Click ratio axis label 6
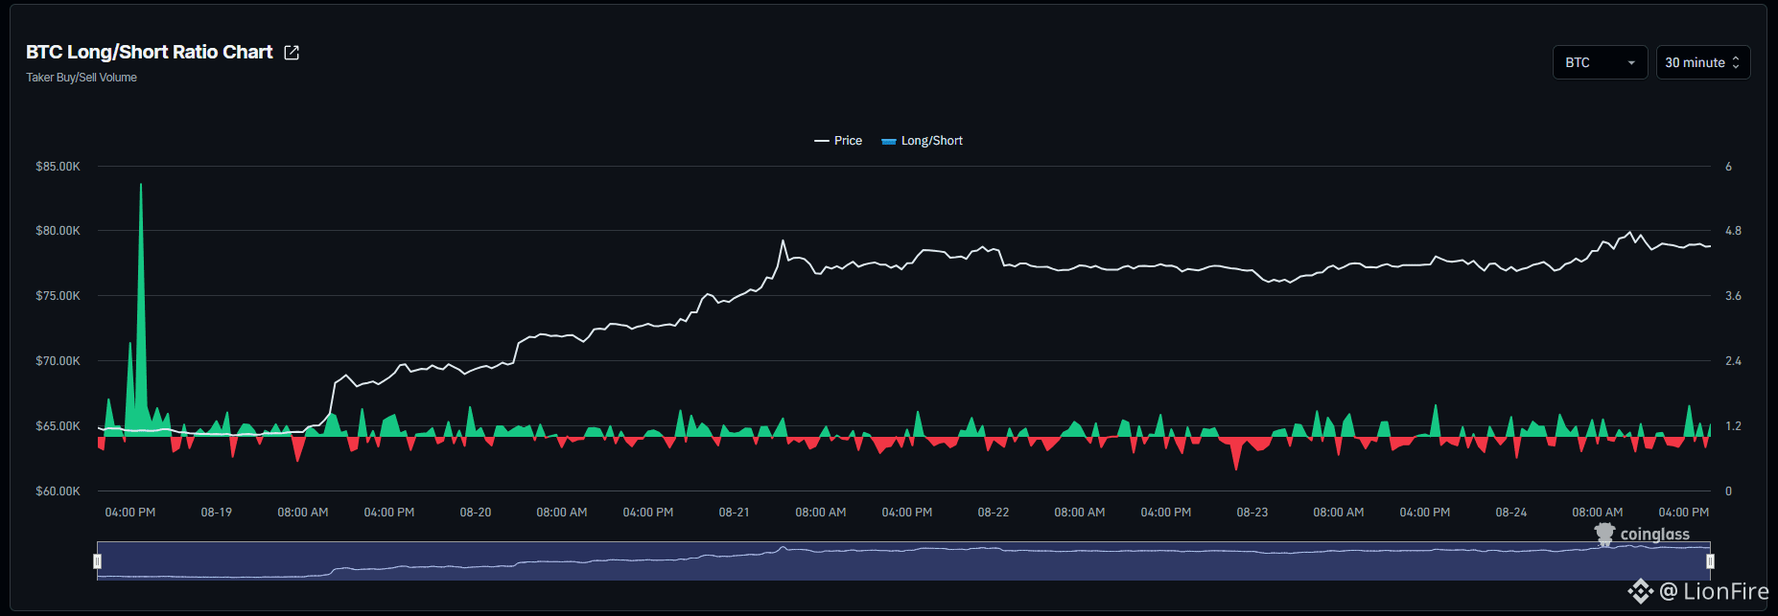Screen dimensions: 1778x616 click(1729, 167)
